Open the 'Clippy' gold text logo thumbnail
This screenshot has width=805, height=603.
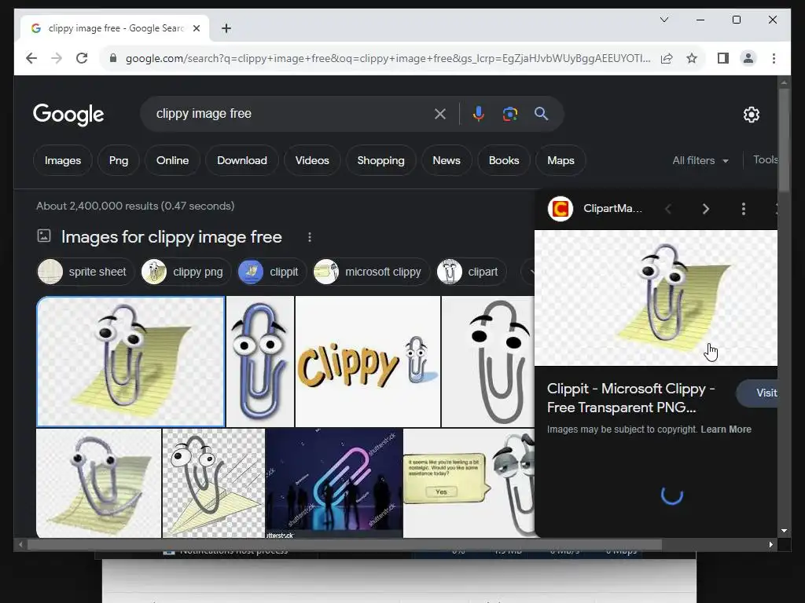pos(368,361)
